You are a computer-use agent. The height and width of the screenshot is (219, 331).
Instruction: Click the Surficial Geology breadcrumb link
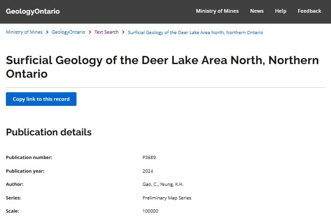pos(195,33)
